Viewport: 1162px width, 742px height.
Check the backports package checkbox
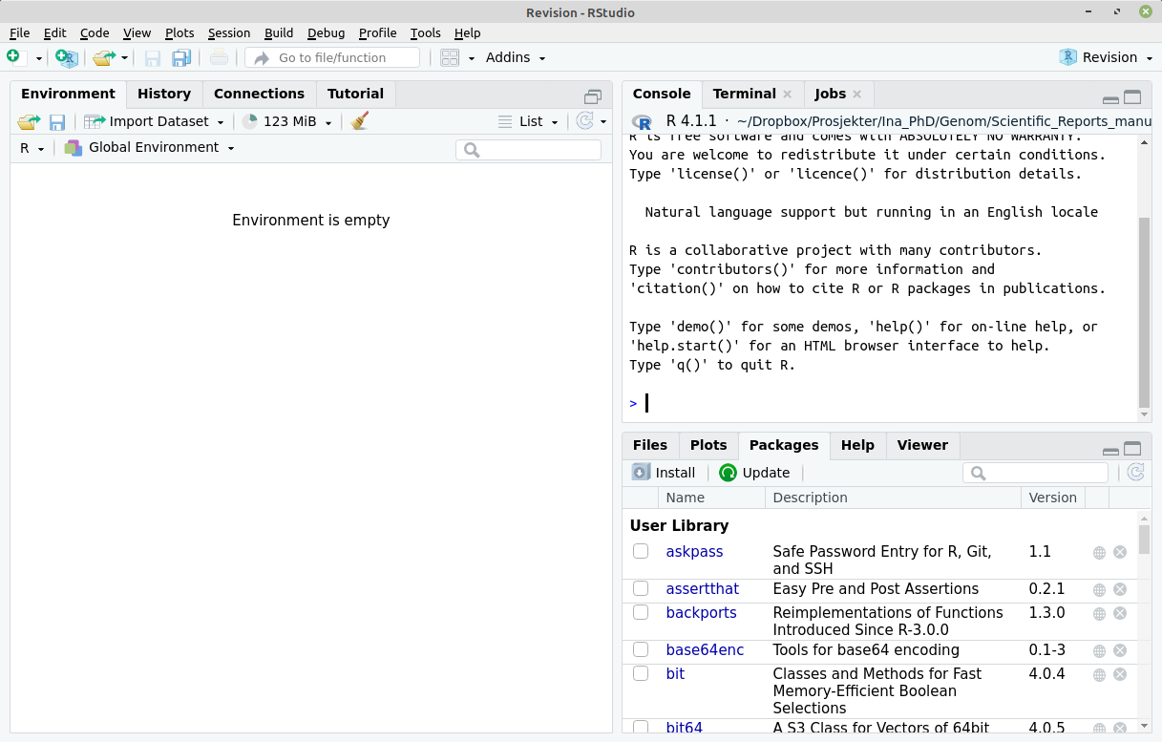click(x=641, y=612)
